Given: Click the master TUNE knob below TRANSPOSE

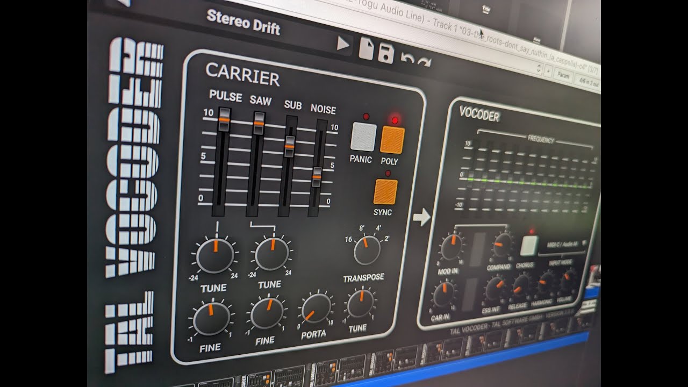Looking at the screenshot, I should 360,304.
